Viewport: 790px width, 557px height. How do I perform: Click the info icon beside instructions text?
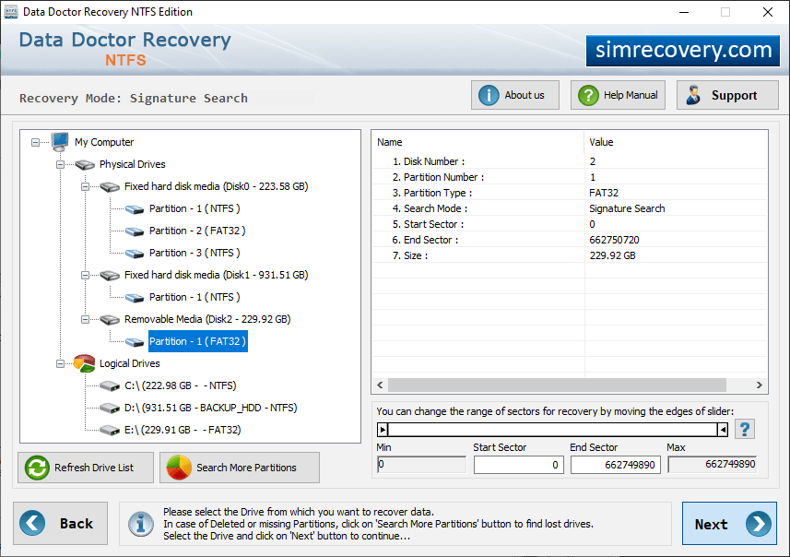[140, 524]
